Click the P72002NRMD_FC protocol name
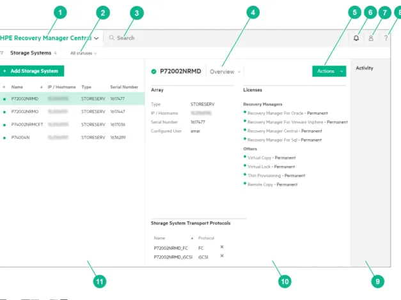Viewport: 401px width, 300px height. pyautogui.click(x=171, y=248)
